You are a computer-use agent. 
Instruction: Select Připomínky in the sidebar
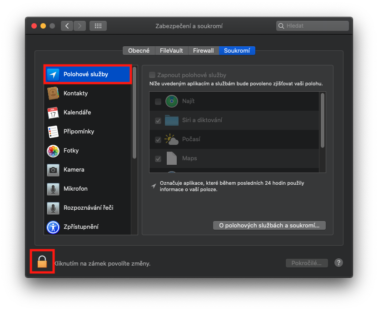pyautogui.click(x=88, y=132)
